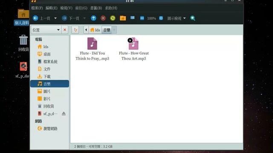Toggle location text entry pencil icon
This screenshot has width=273, height=153.
click(75, 30)
